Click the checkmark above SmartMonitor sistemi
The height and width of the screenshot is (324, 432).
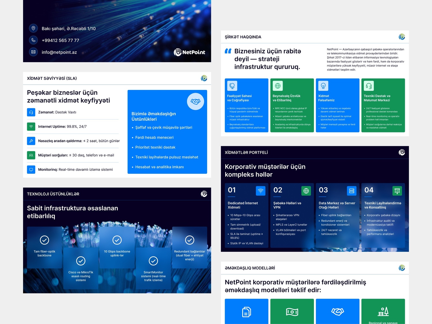pos(153,261)
